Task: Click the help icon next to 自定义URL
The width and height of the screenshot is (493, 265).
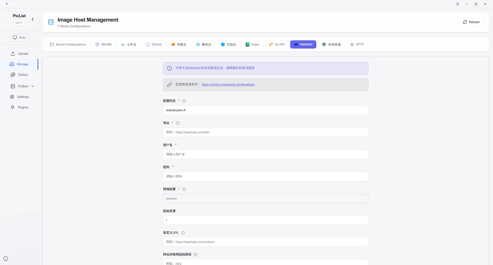Action: 183,233
